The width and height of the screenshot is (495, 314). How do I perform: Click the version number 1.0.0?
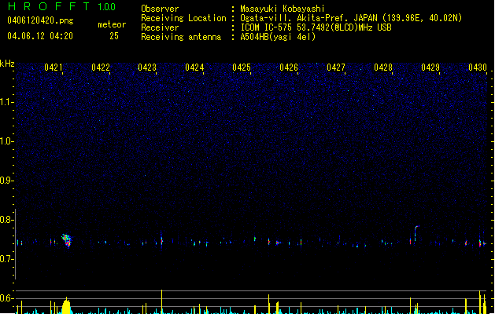[x=107, y=7]
